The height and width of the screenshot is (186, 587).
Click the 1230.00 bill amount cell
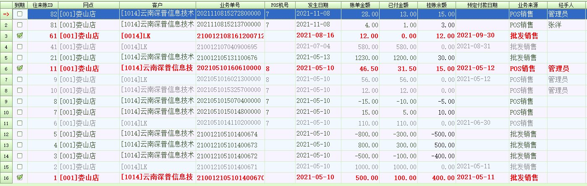360,58
